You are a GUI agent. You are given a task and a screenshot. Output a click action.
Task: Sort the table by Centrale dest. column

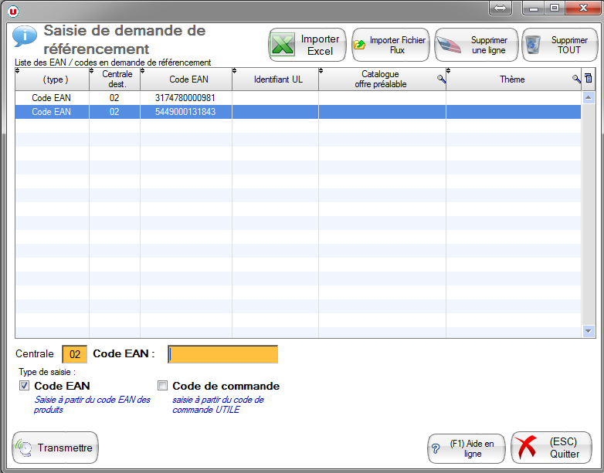tap(114, 79)
